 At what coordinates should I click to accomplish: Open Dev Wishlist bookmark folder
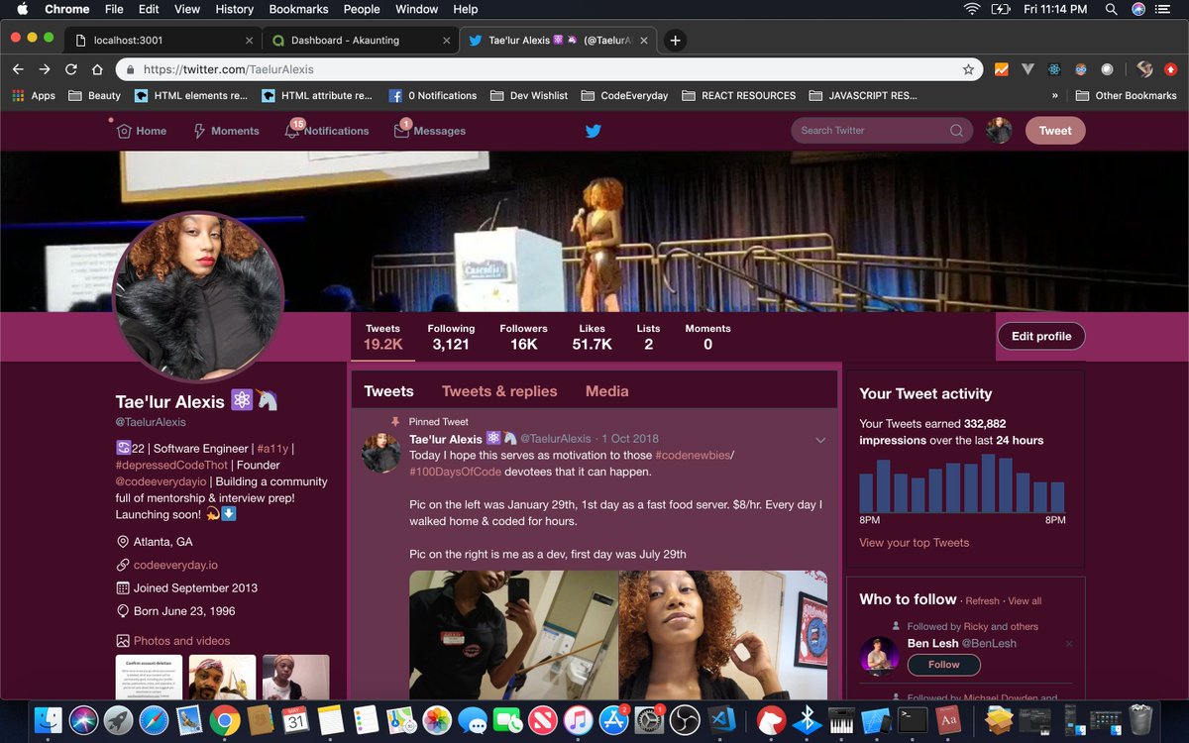pyautogui.click(x=528, y=96)
